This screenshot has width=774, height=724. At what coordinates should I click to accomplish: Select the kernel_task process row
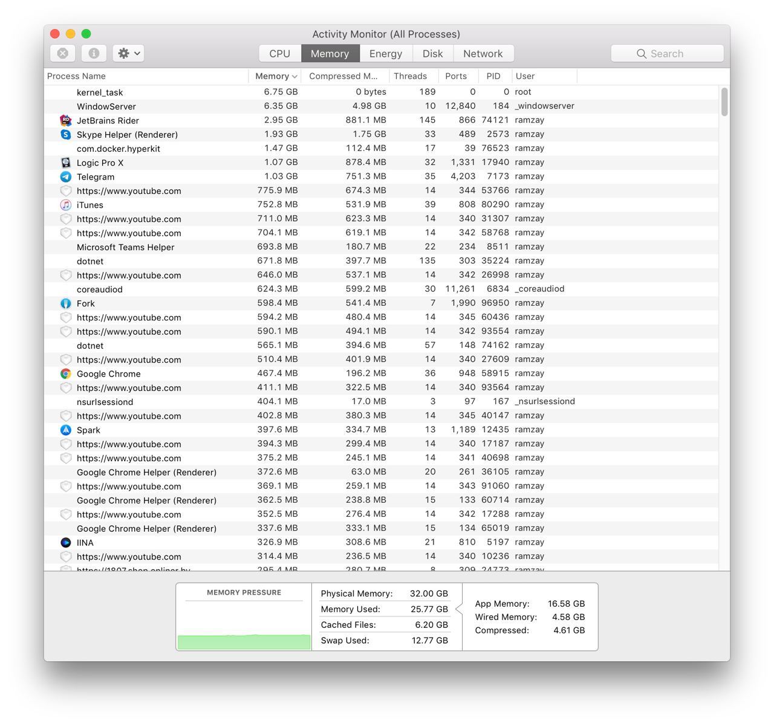click(x=381, y=92)
